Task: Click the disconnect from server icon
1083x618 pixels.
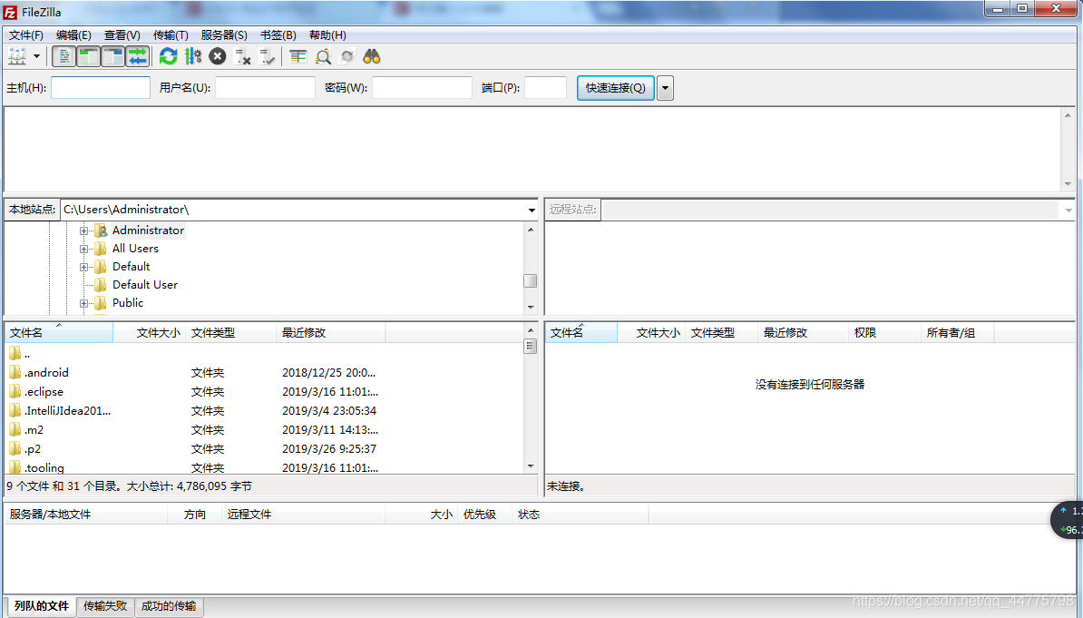Action: 242,56
